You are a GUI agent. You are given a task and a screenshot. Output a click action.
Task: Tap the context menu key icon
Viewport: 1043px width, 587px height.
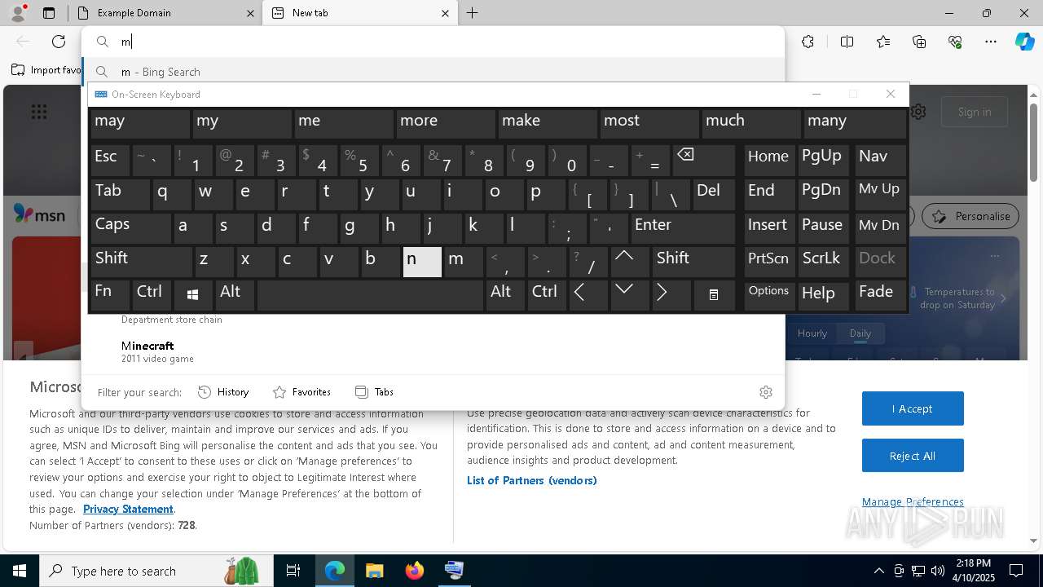(714, 294)
